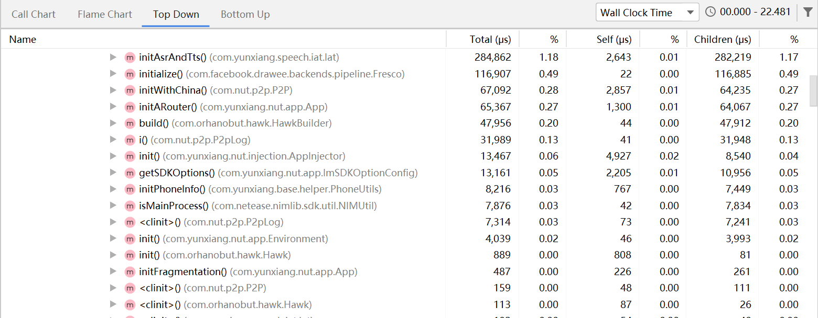Switch to the Call Chart tab
The width and height of the screenshot is (818, 318).
point(34,14)
